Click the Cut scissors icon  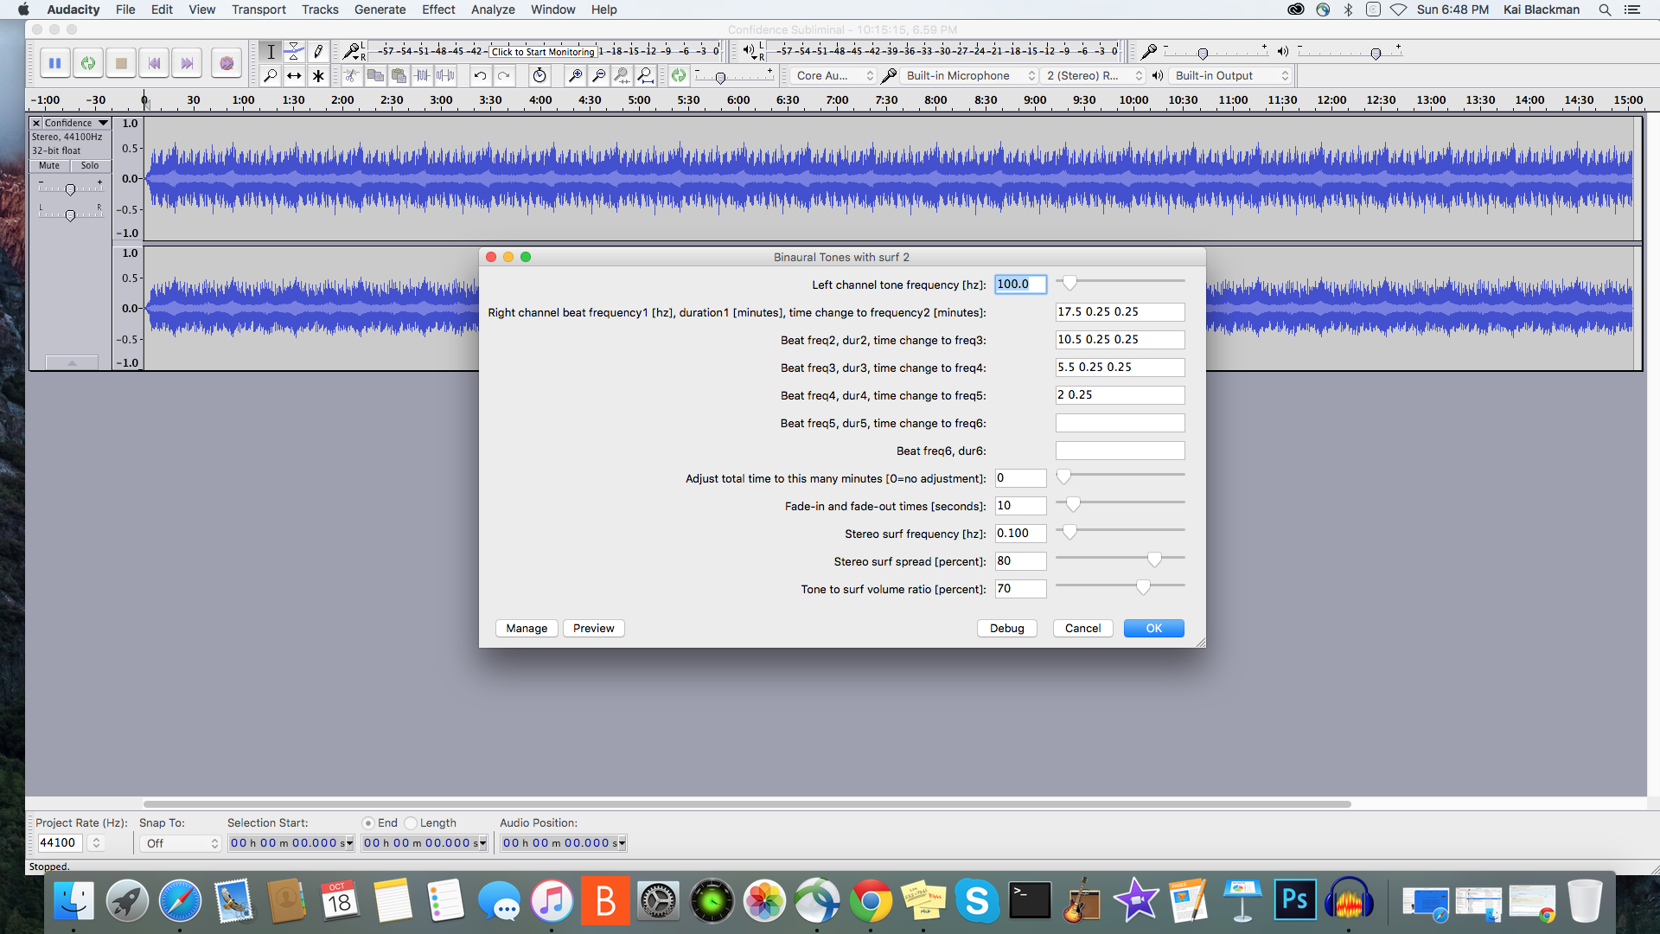[x=351, y=76]
